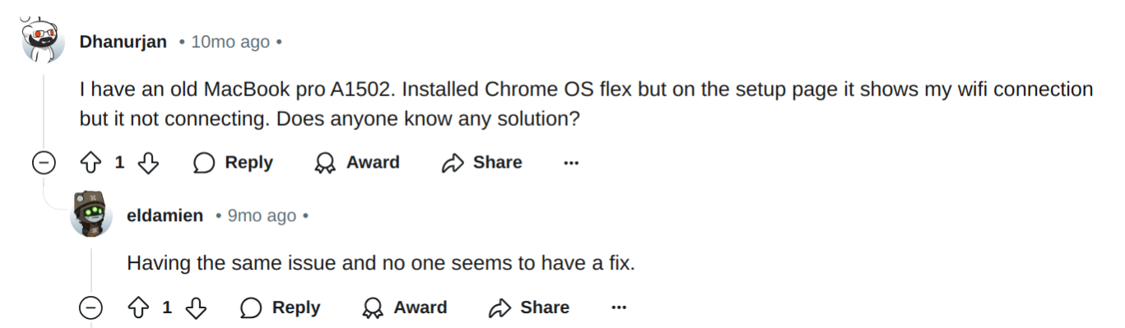Open the 9mo ago timestamp permalink
1125x328 pixels.
[x=262, y=216]
